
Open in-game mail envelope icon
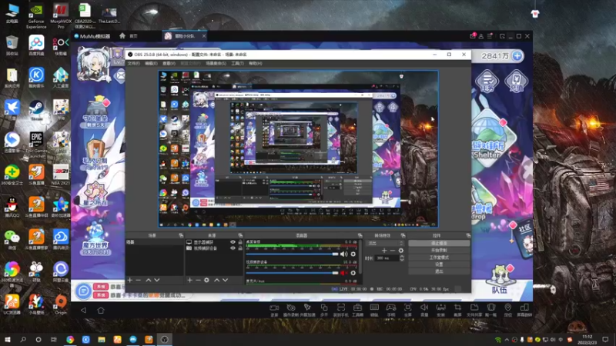coord(121,75)
